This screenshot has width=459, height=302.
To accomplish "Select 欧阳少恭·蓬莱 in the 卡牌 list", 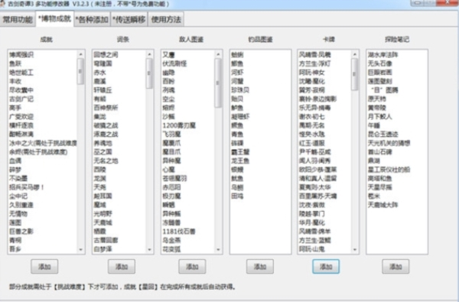I will pyautogui.click(x=318, y=170).
